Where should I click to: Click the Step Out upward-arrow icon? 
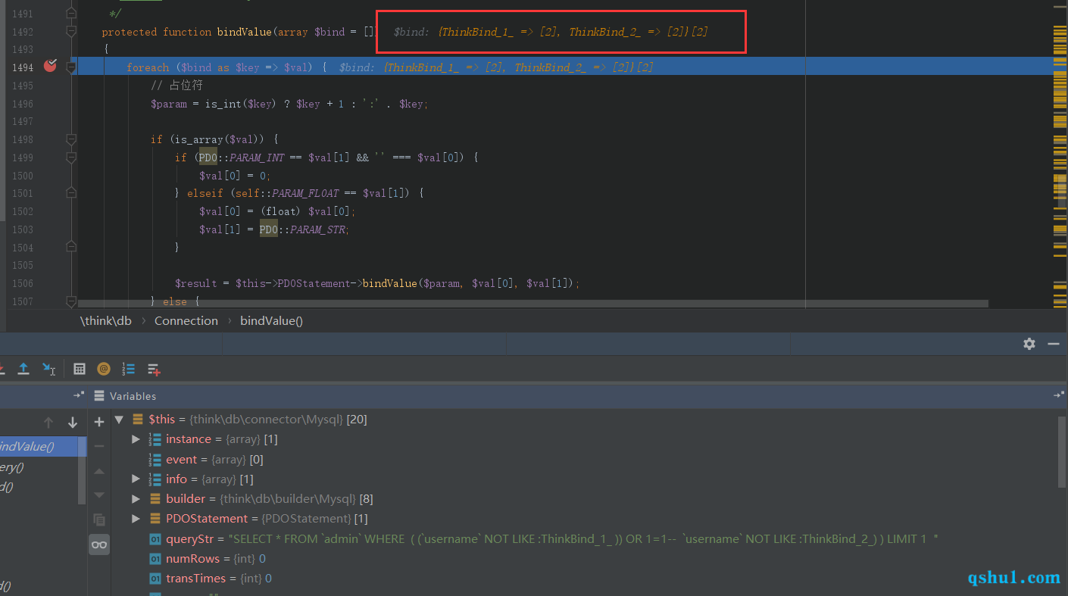pos(23,369)
